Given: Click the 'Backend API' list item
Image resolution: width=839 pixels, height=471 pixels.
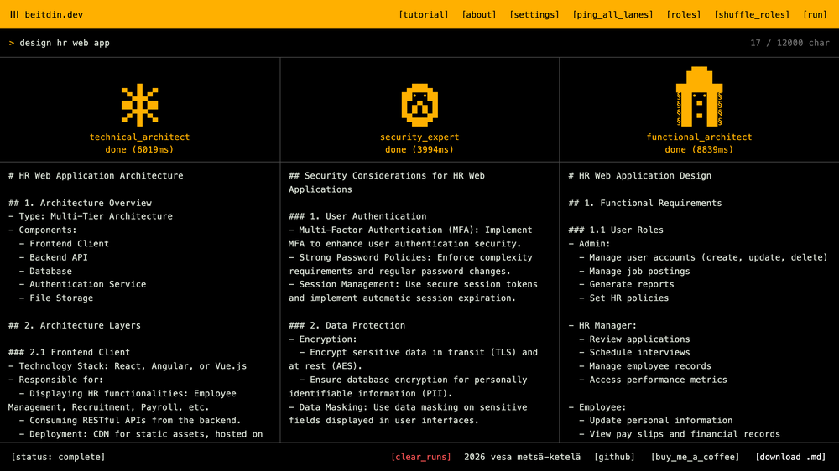Looking at the screenshot, I should 59,257.
